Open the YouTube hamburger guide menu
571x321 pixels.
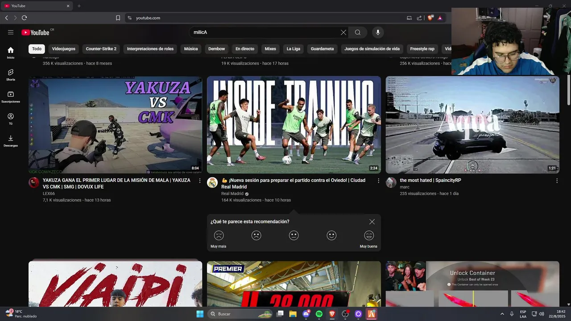[x=11, y=32]
